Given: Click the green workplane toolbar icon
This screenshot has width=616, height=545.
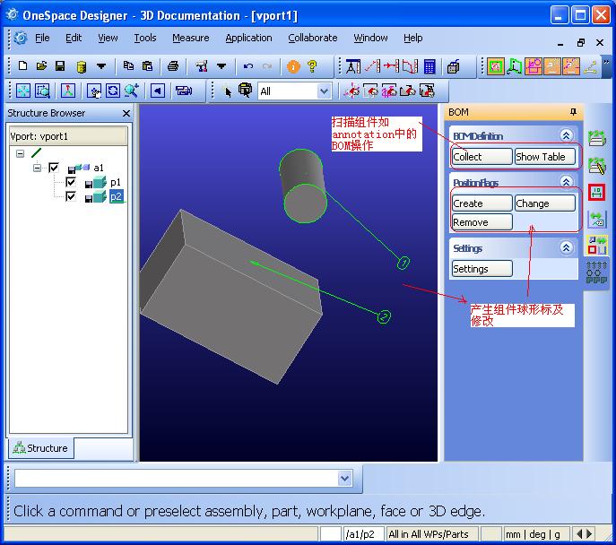Looking at the screenshot, I should pos(515,66).
